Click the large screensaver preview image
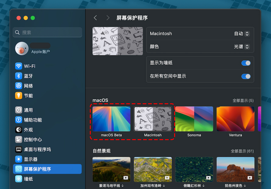 (x=118, y=41)
